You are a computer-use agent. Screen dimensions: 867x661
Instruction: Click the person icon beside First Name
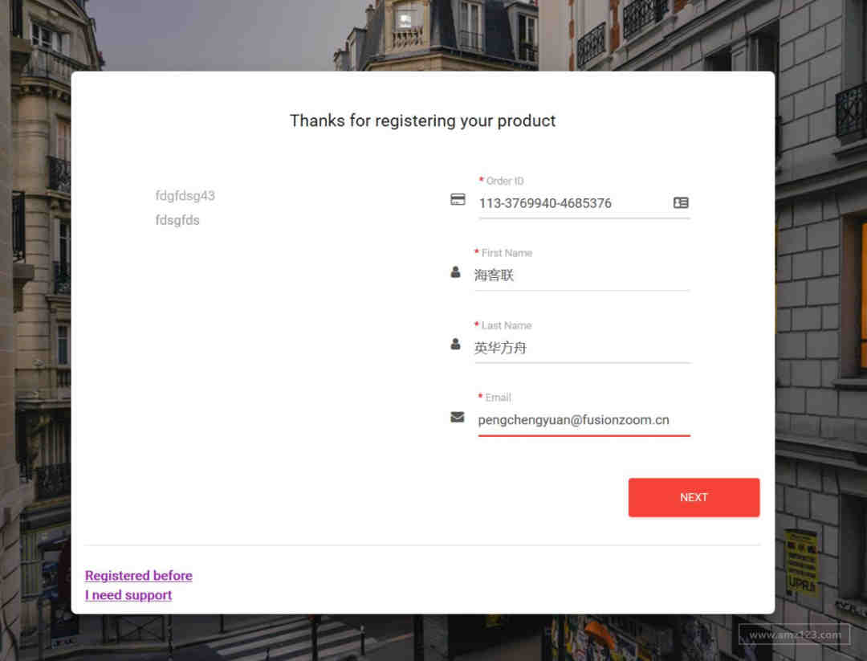tap(456, 272)
